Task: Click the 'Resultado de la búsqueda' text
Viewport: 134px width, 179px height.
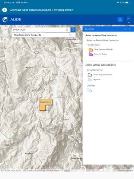Action: click(28, 35)
